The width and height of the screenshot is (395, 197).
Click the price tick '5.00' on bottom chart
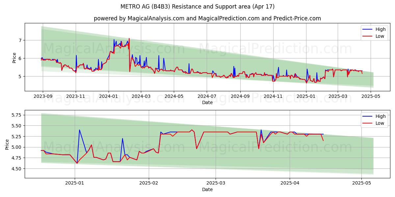[16, 147]
